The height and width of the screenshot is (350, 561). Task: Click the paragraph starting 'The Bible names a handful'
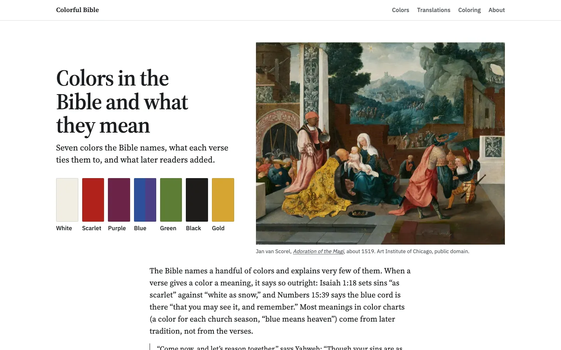tap(280, 301)
